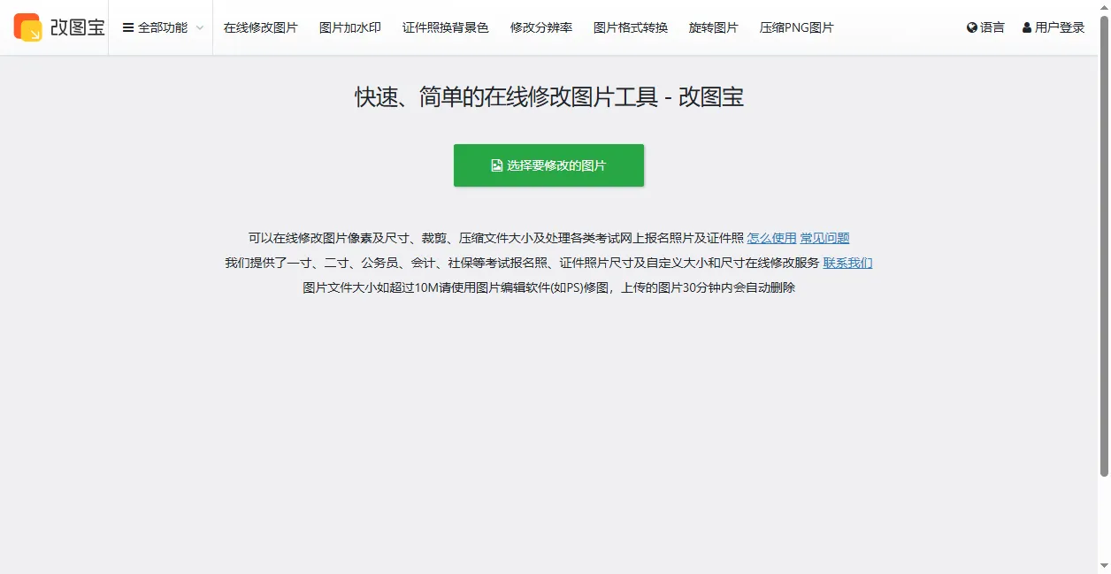Open the 语言 language switcher
Image resolution: width=1111 pixels, height=574 pixels.
[x=985, y=27]
